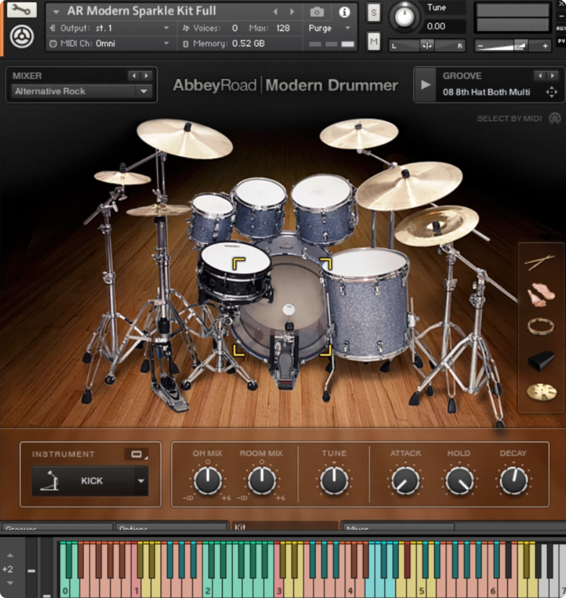Select next groove arrow
Screen dimensions: 566x598
point(552,76)
